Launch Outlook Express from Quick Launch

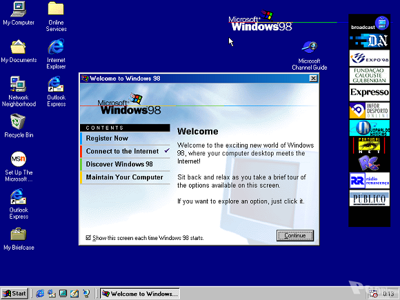coord(52,293)
